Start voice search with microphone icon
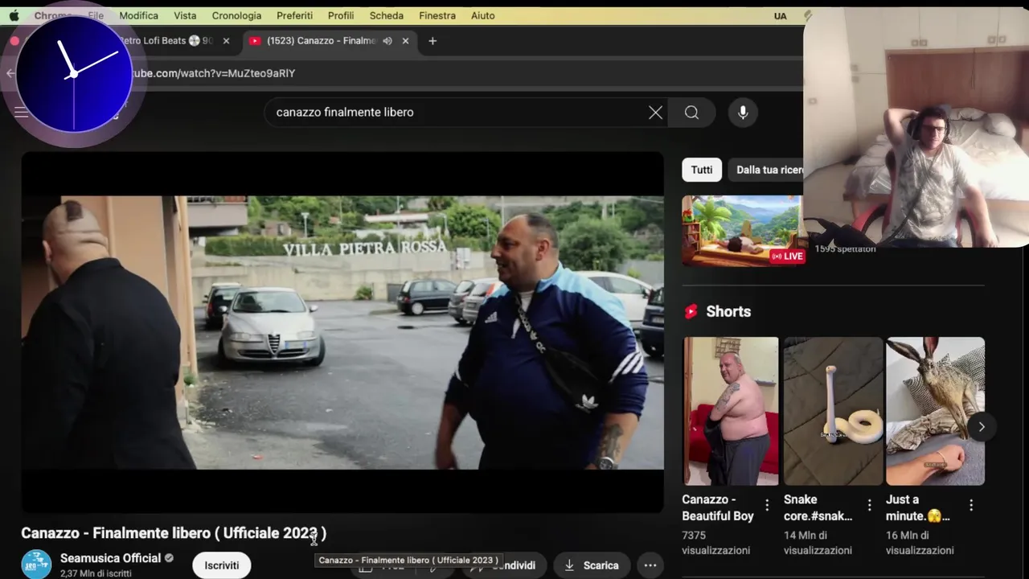The width and height of the screenshot is (1029, 579). click(743, 113)
